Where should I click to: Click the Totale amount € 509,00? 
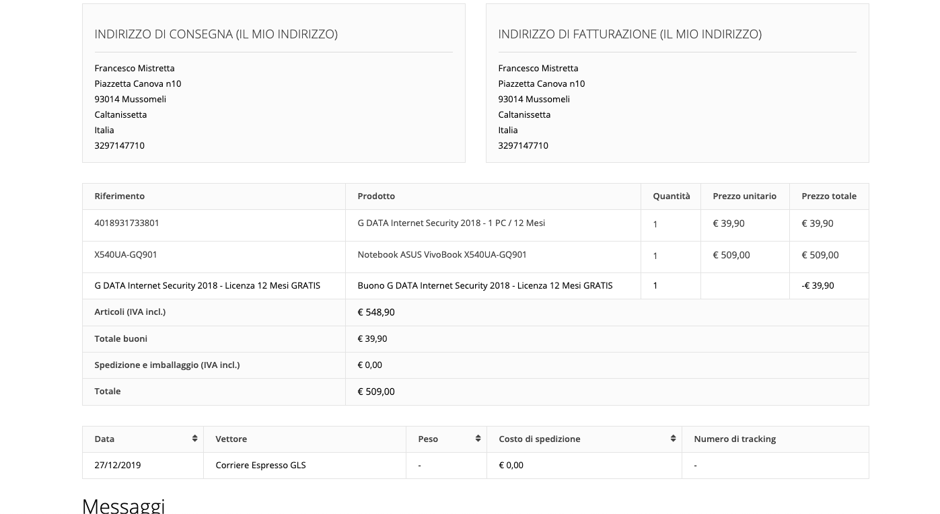click(x=376, y=392)
